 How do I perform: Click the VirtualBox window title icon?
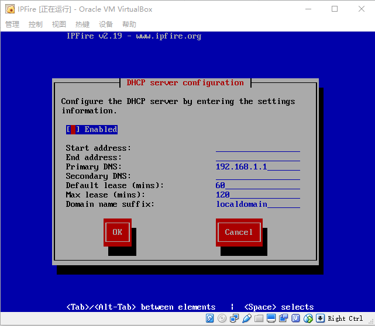tap(10, 9)
